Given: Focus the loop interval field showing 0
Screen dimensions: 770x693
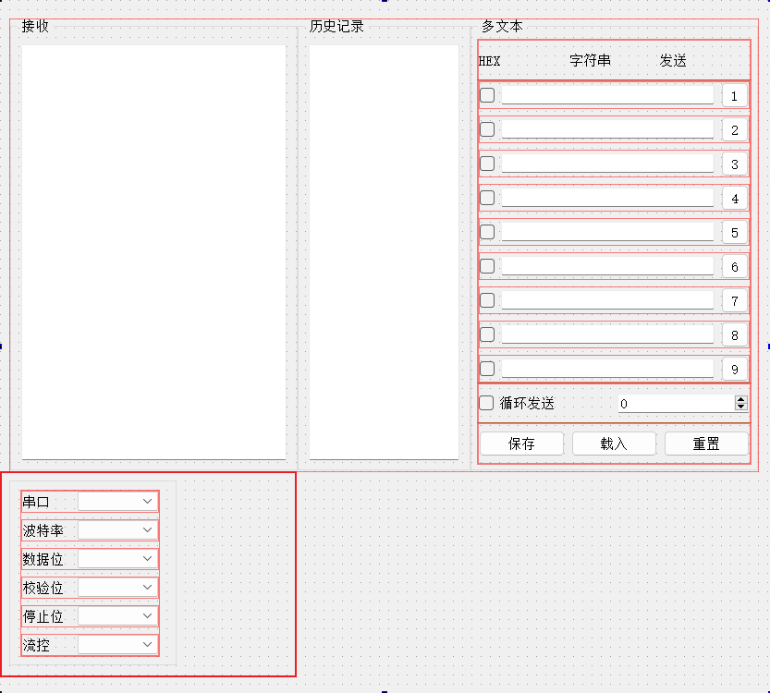Looking at the screenshot, I should point(677,404).
